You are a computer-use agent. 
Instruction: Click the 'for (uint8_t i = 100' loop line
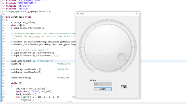pyautogui.click(x=37, y=97)
